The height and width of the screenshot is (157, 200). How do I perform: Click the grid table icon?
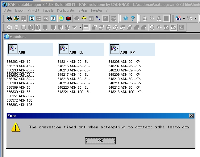pos(91,18)
